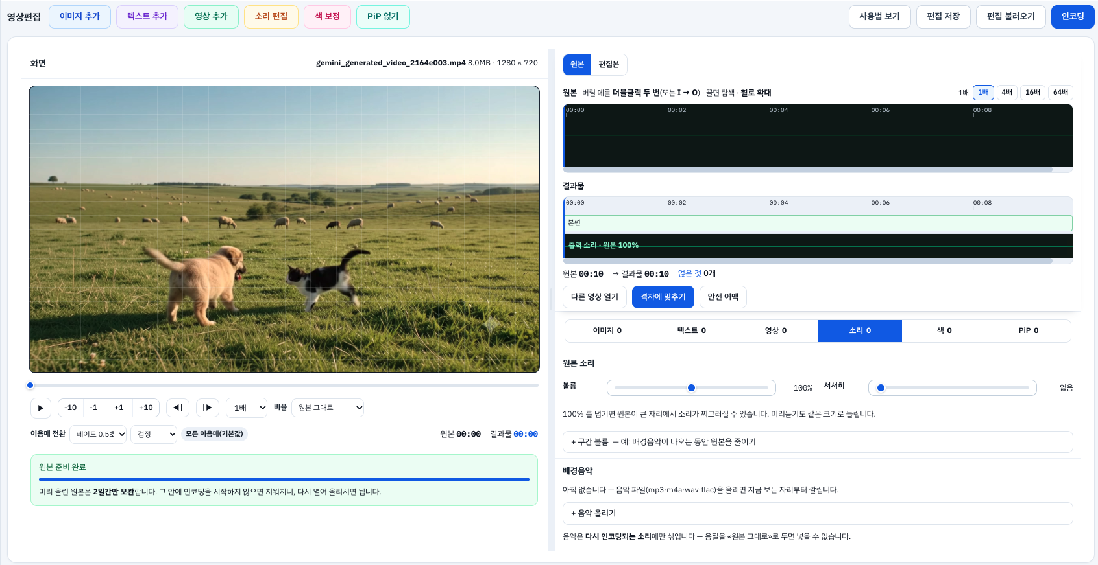Click the 출력 소리 · 원본 100% track
This screenshot has width=1098, height=565.
pos(818,246)
